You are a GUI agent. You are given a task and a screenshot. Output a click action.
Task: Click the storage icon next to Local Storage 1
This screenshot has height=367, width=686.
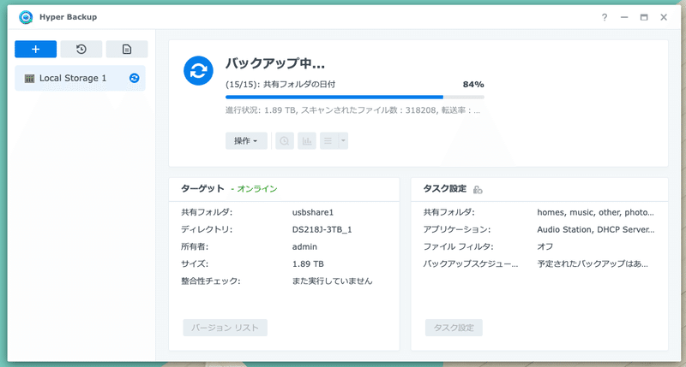(x=29, y=79)
